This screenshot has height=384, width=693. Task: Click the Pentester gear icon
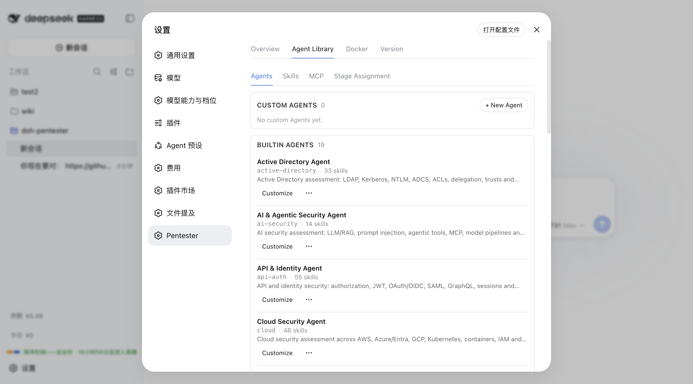[x=158, y=235]
